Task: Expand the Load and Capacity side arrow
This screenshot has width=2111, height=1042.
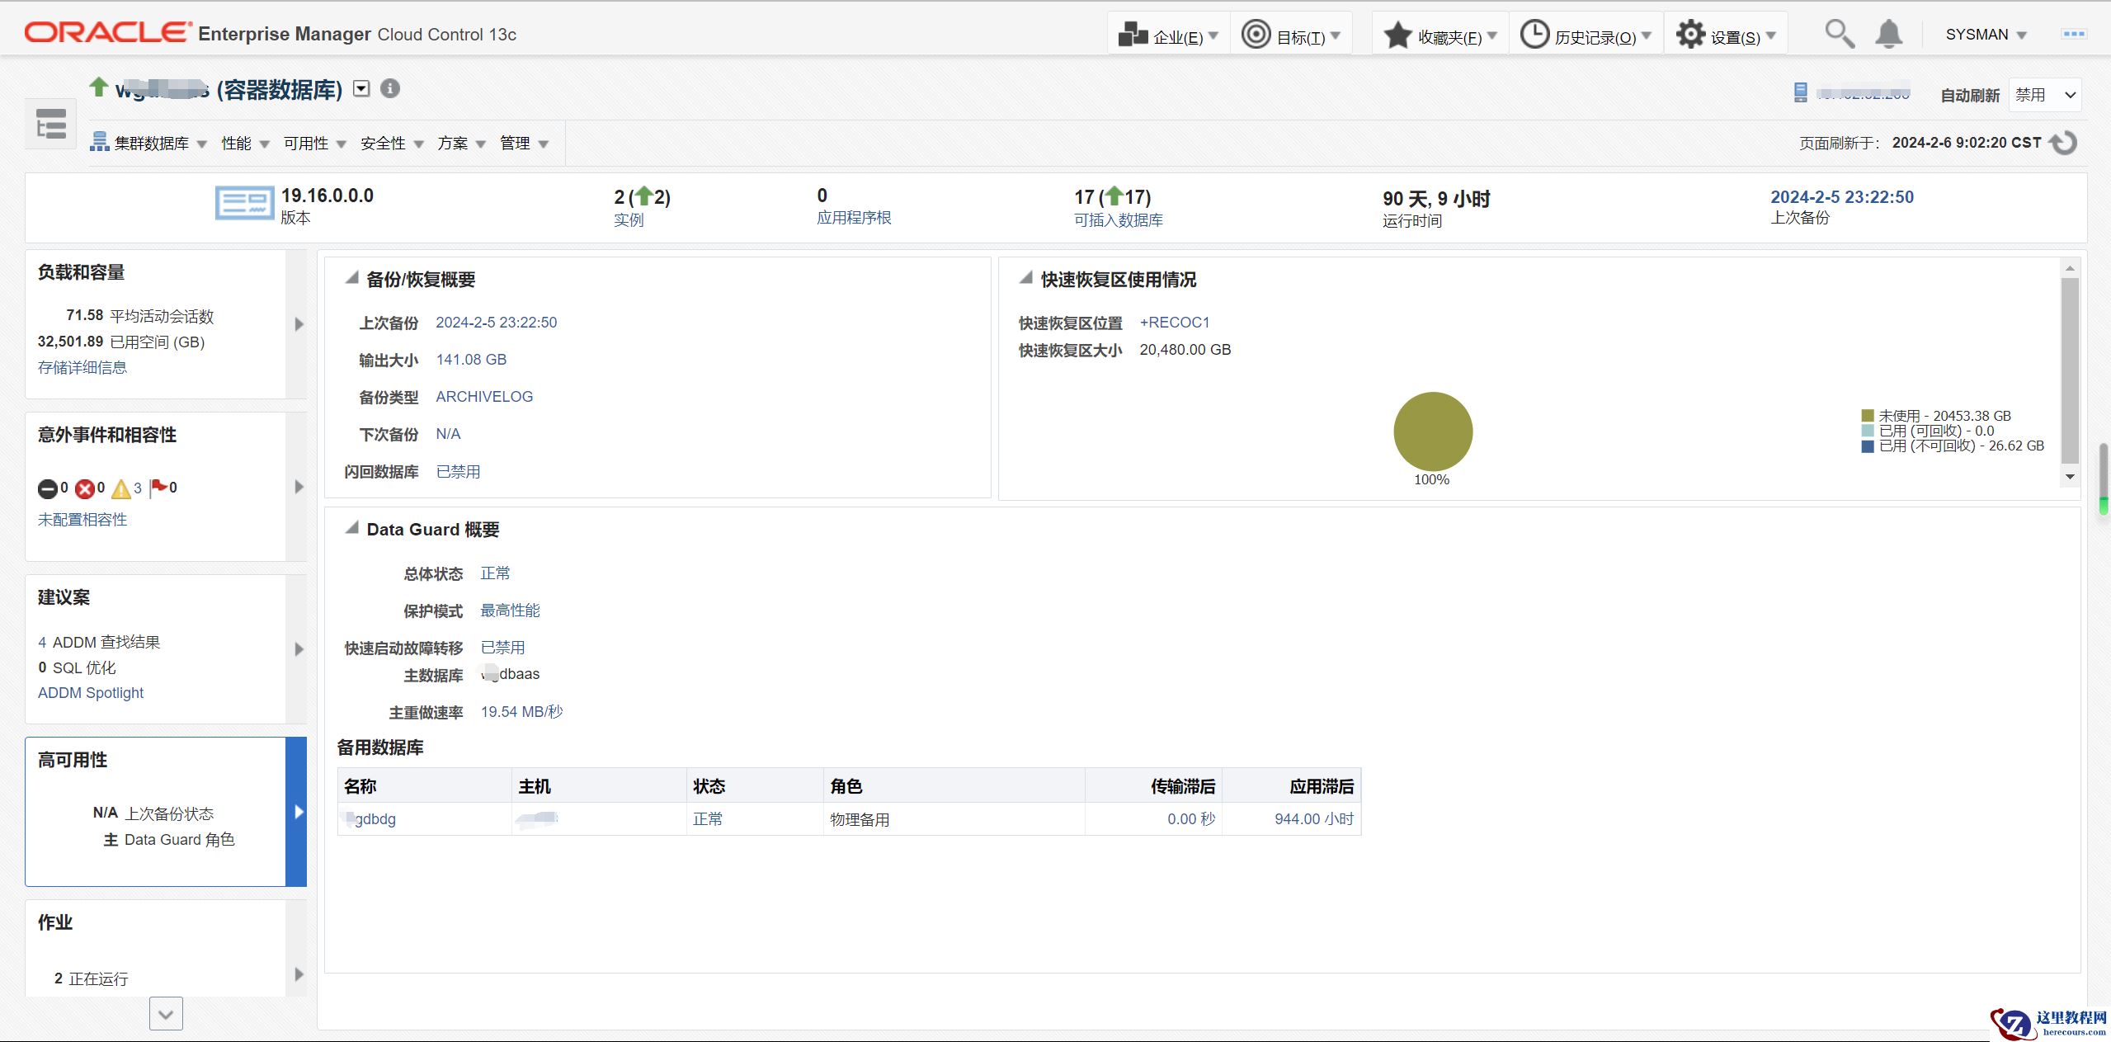Action: tap(299, 324)
